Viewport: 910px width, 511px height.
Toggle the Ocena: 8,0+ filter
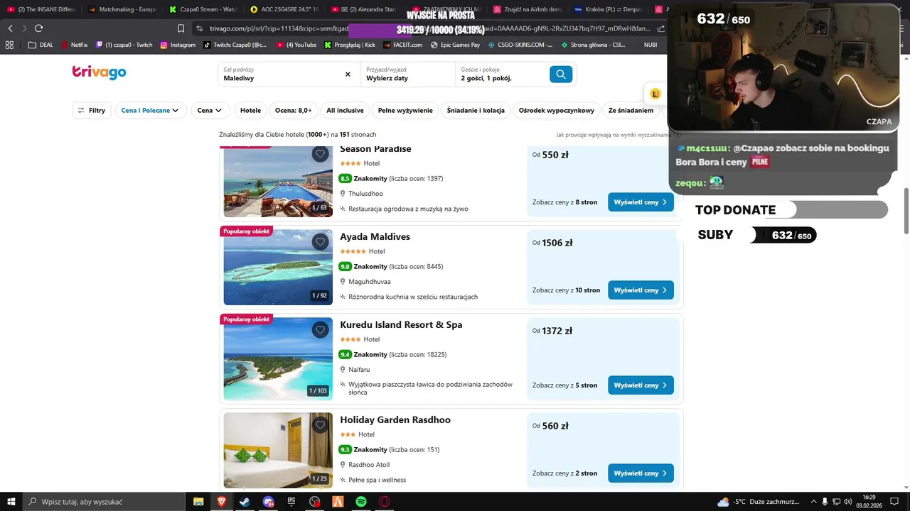tap(294, 110)
